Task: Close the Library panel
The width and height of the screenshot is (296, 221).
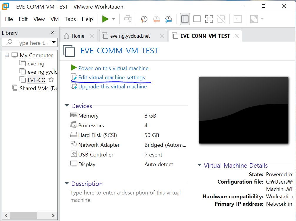Action: tap(53, 32)
